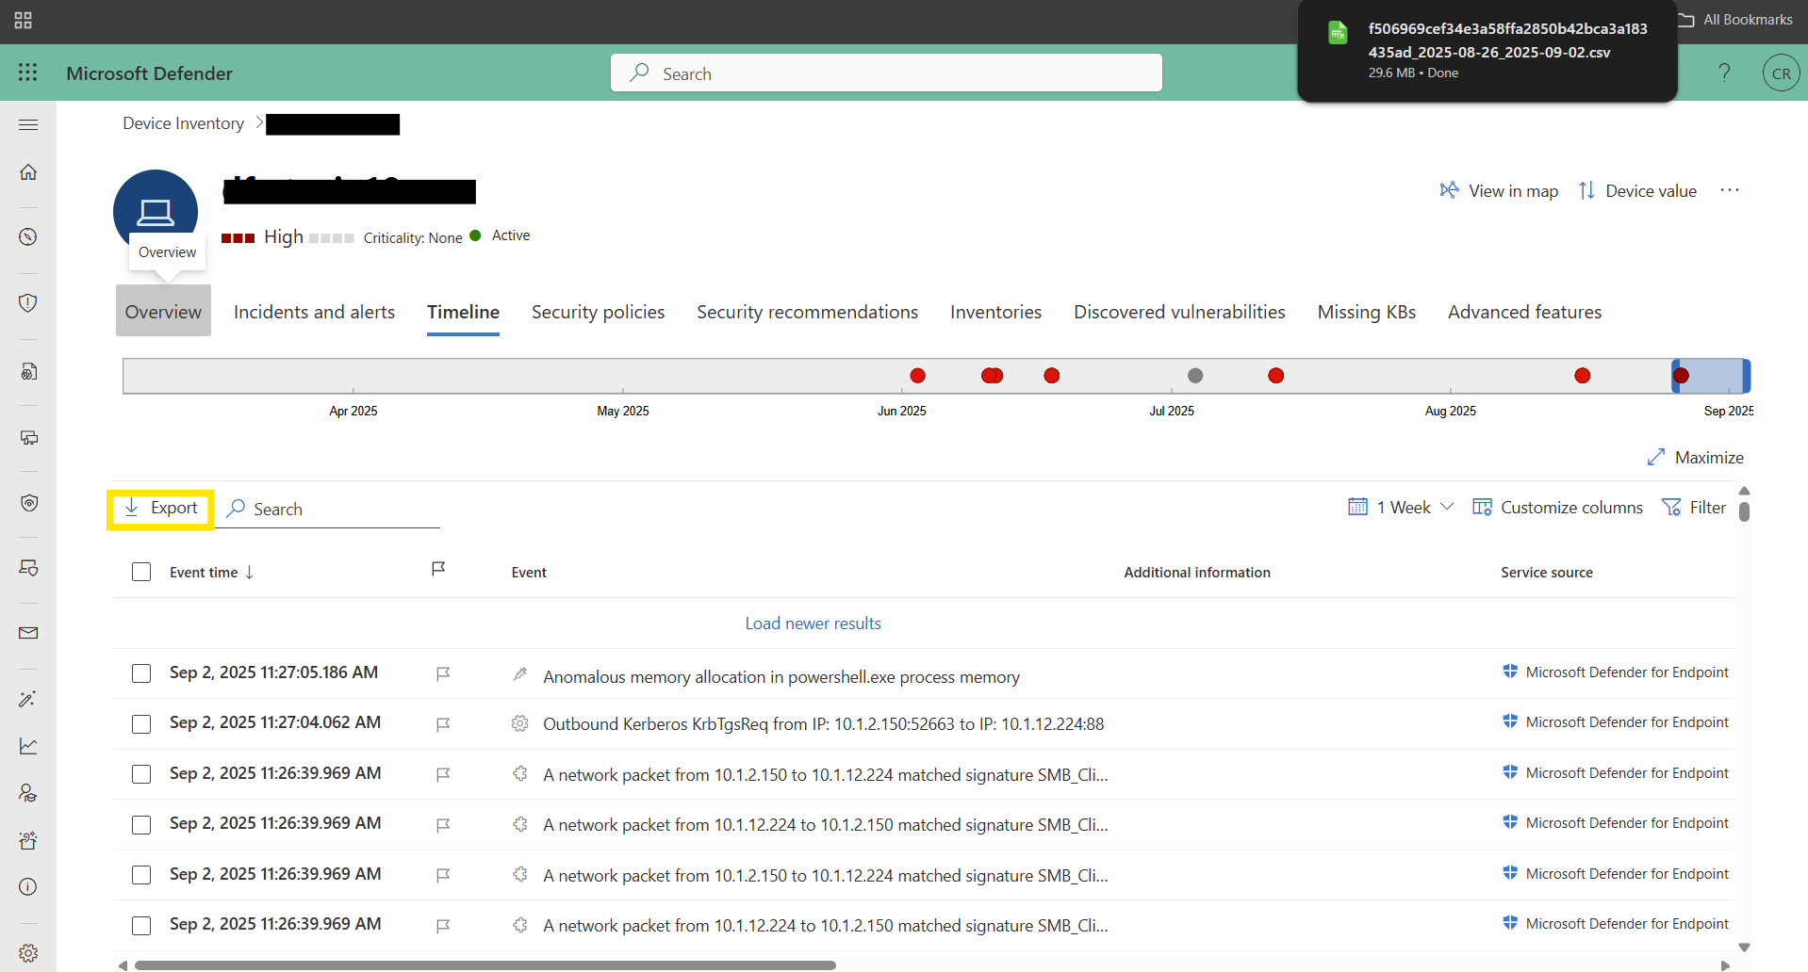Screen dimensions: 1808x972
Task: Click the Home icon in sidebar
Action: click(28, 172)
